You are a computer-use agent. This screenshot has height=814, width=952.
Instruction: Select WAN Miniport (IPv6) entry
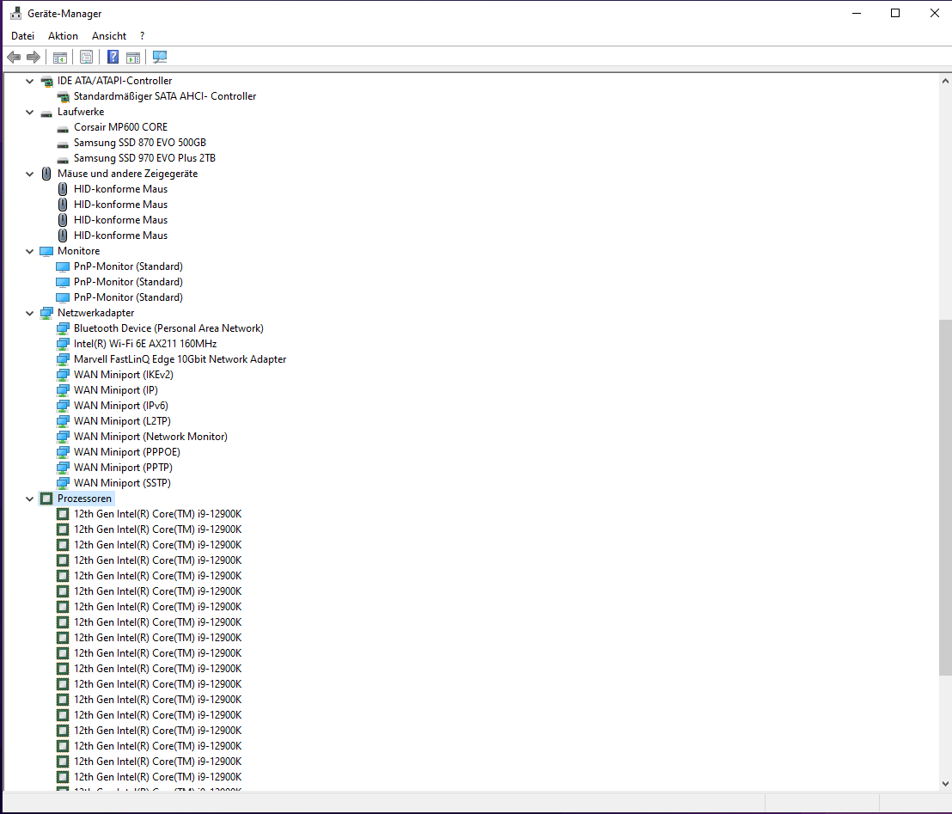[121, 406]
